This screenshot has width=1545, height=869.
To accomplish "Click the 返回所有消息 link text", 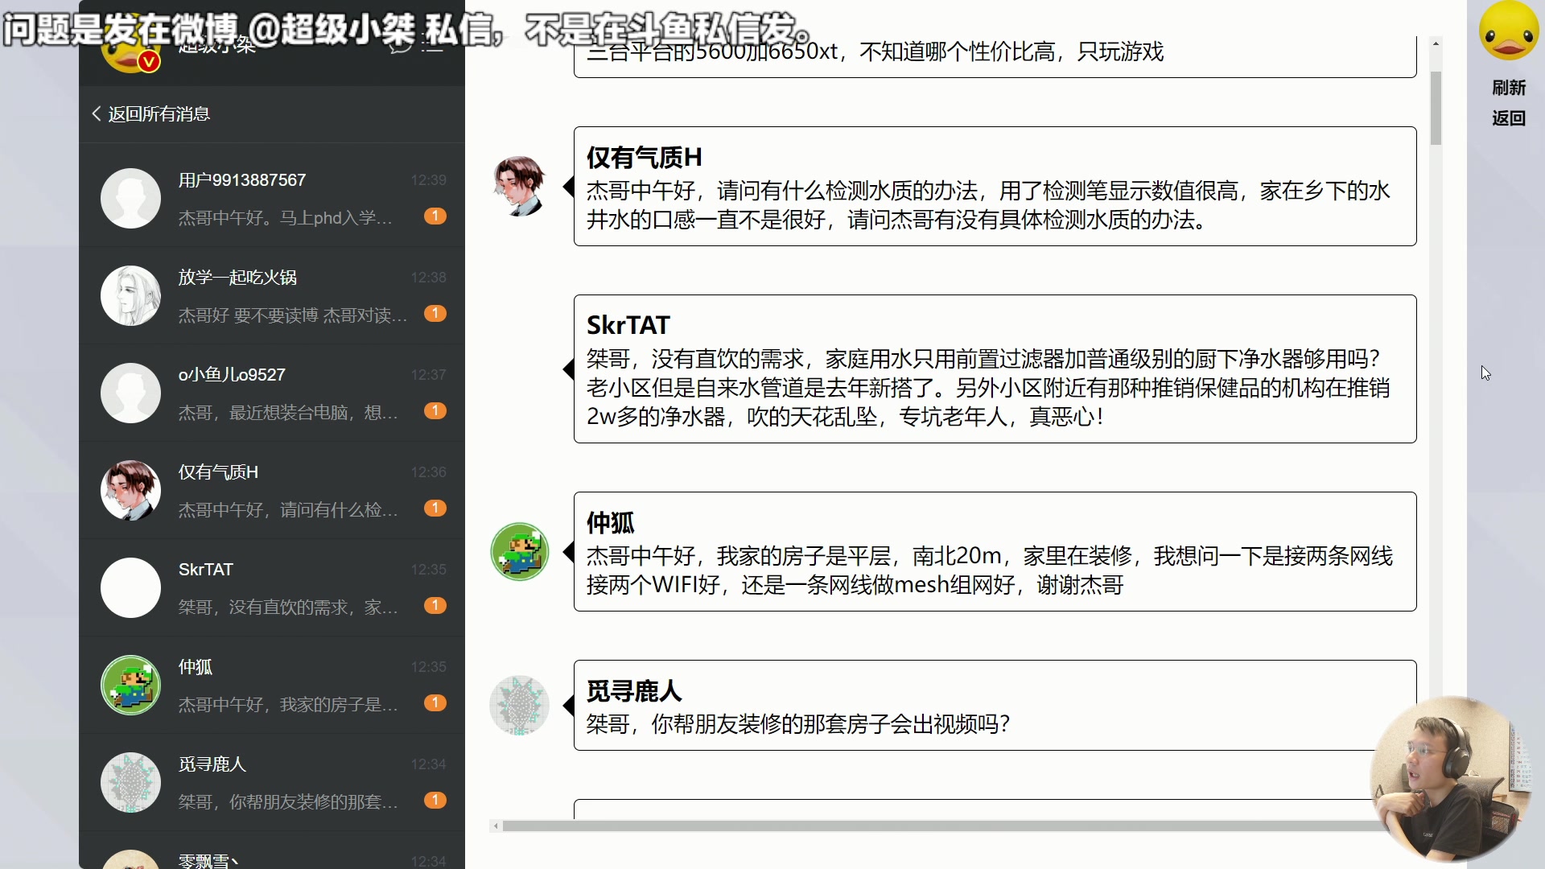I will pyautogui.click(x=159, y=114).
